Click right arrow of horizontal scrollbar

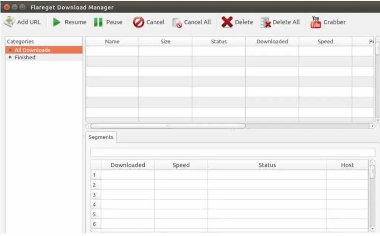tap(372, 126)
